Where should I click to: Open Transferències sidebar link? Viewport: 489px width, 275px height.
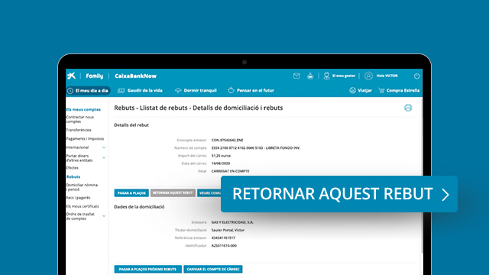coord(79,130)
